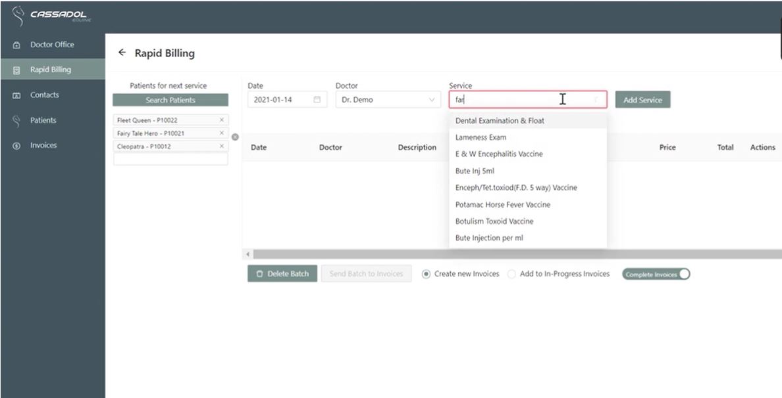The width and height of the screenshot is (782, 398).
Task: Open Contacts via its sidebar icon
Action: (16, 95)
